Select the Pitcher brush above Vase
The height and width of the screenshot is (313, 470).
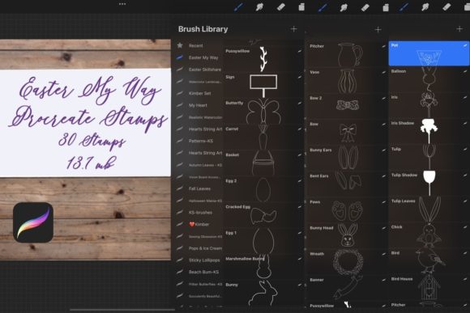(x=348, y=54)
